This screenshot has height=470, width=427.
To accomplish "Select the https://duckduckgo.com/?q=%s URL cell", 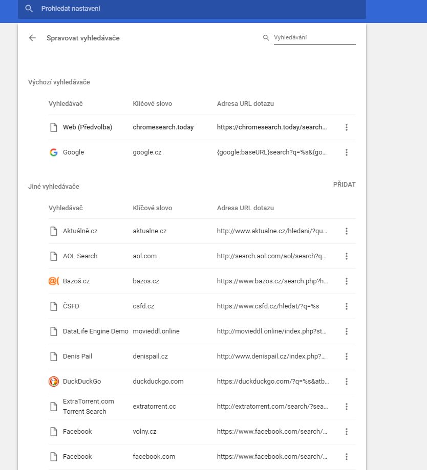I will coord(273,382).
